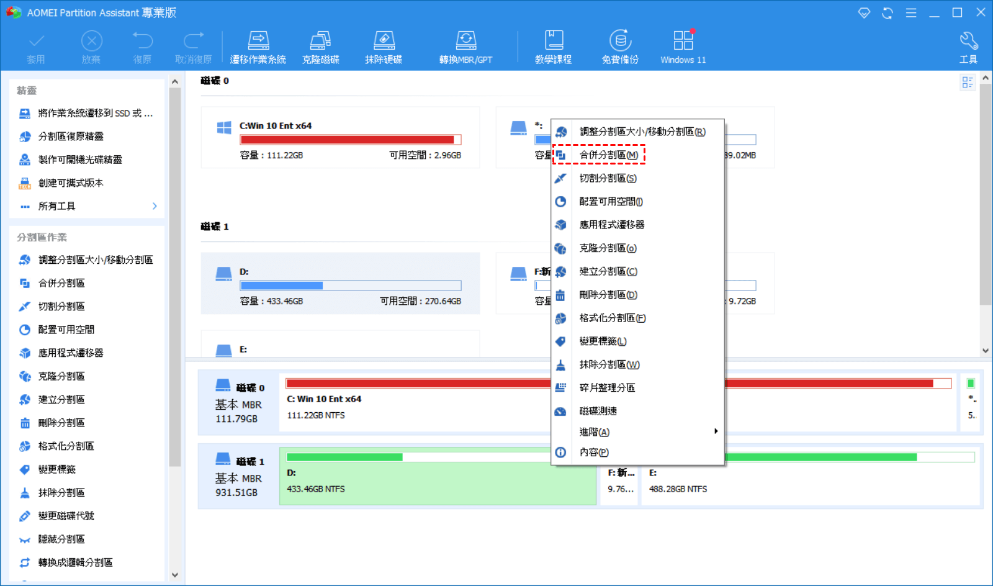Viewport: 993px width, 586px height.
Task: Open the 免費備份 free backup icon
Action: click(620, 47)
